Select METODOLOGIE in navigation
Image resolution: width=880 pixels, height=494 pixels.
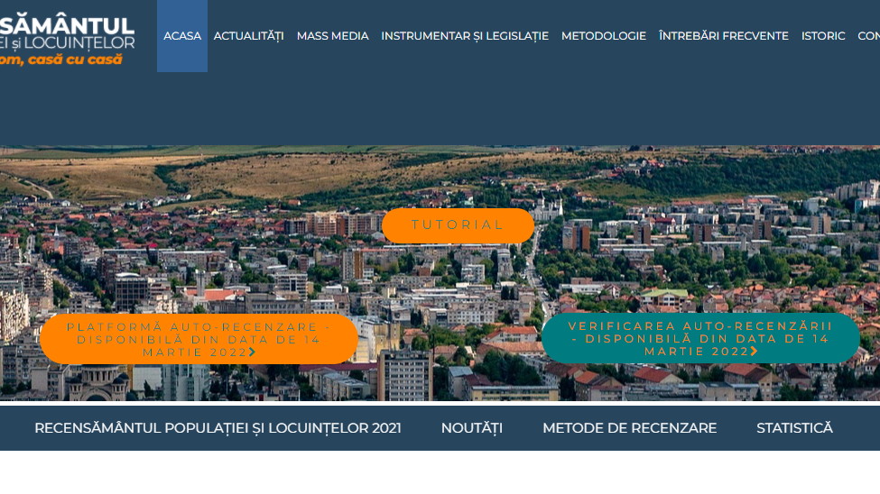point(603,36)
